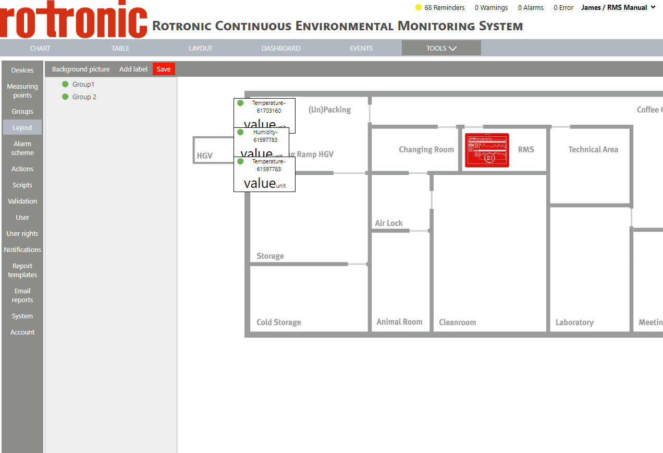This screenshot has height=453, width=663.
Task: Open Alarm scheme in the sidebar
Action: 22,148
